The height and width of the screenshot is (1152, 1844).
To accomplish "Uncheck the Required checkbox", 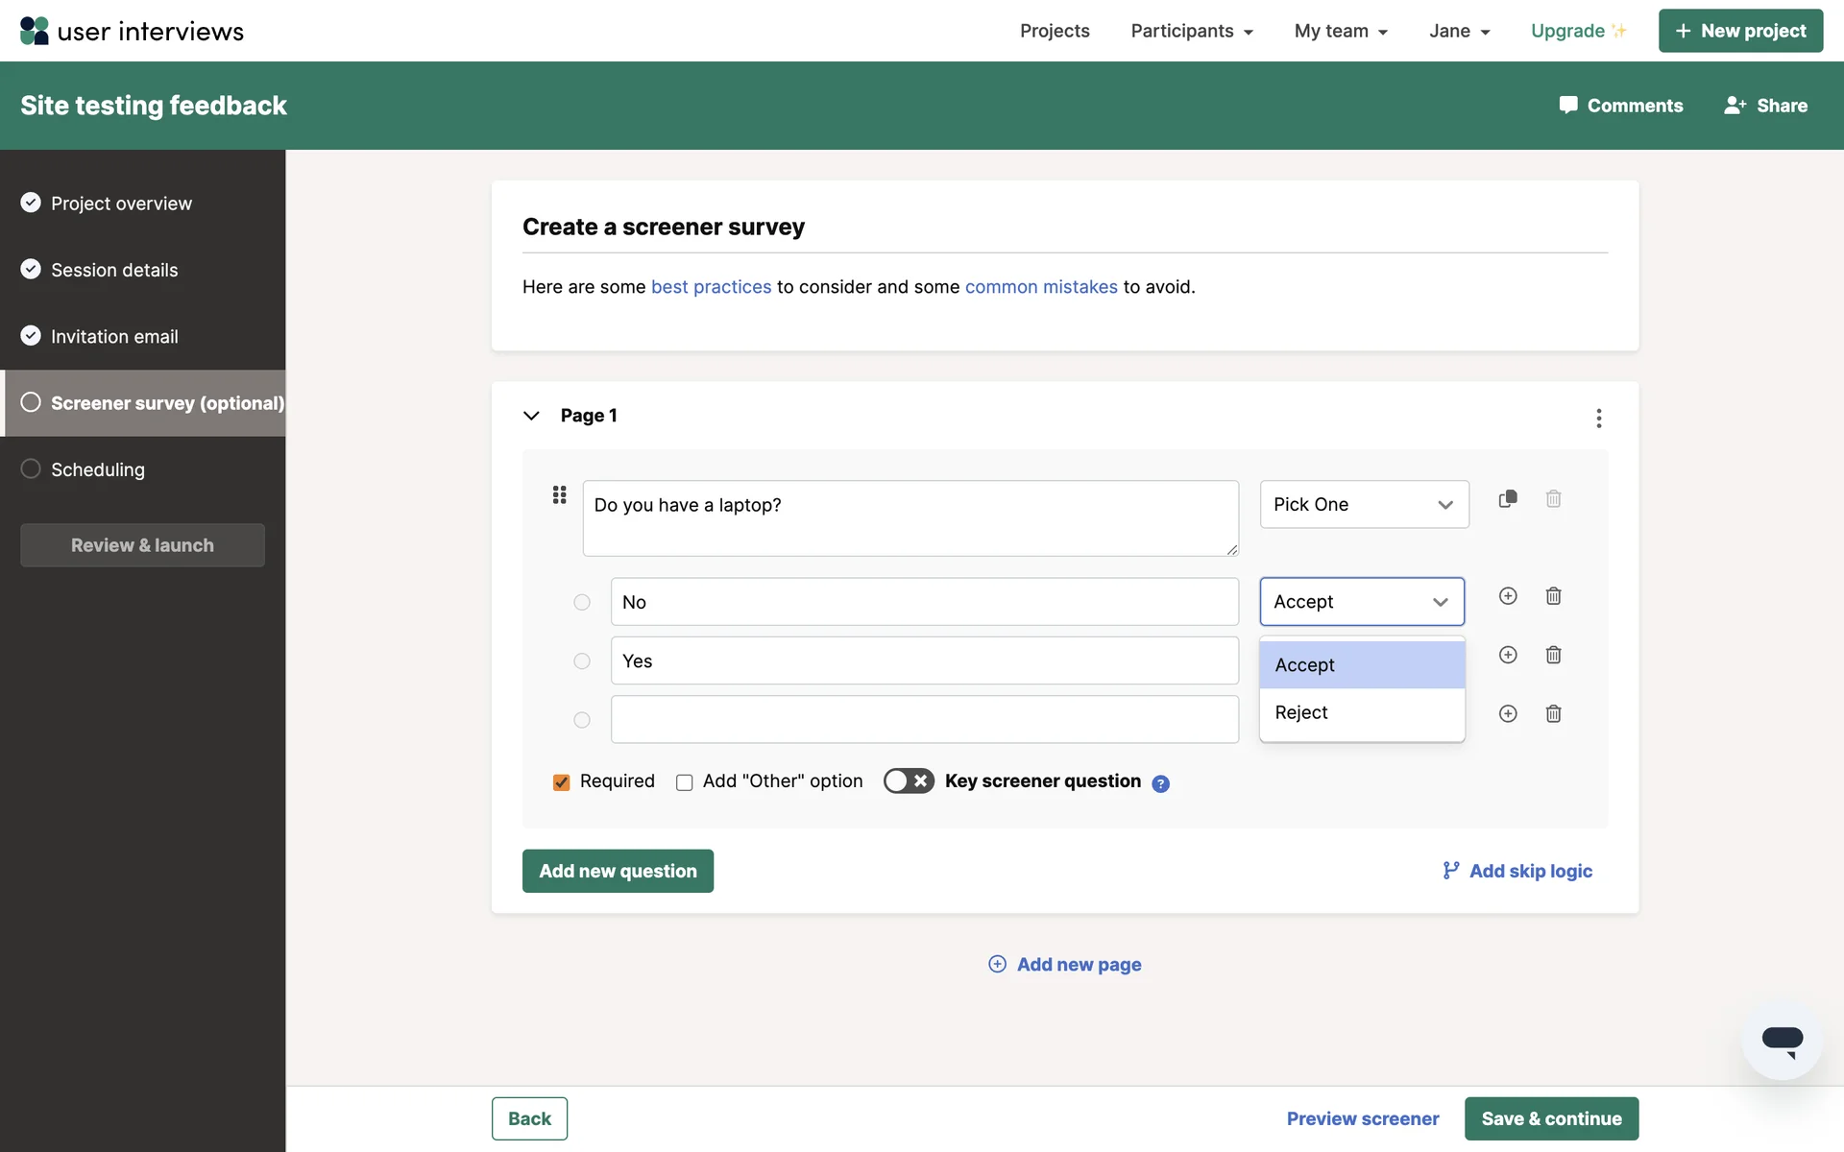I will click(562, 782).
